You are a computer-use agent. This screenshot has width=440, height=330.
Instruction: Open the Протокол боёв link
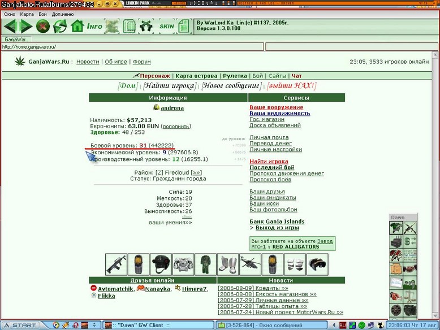[x=270, y=180]
